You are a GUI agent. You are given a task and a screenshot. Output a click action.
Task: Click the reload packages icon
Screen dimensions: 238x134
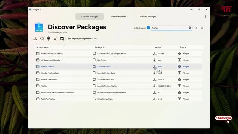click(x=202, y=28)
